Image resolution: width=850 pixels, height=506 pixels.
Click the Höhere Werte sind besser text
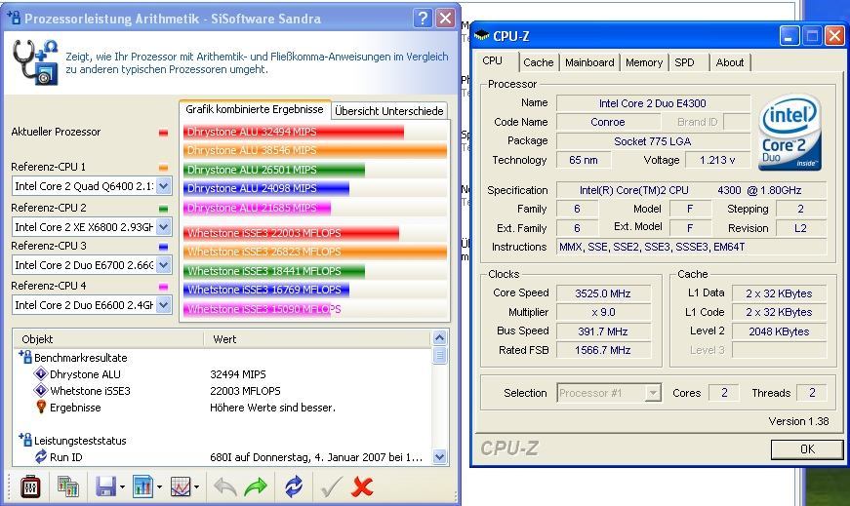click(x=272, y=408)
